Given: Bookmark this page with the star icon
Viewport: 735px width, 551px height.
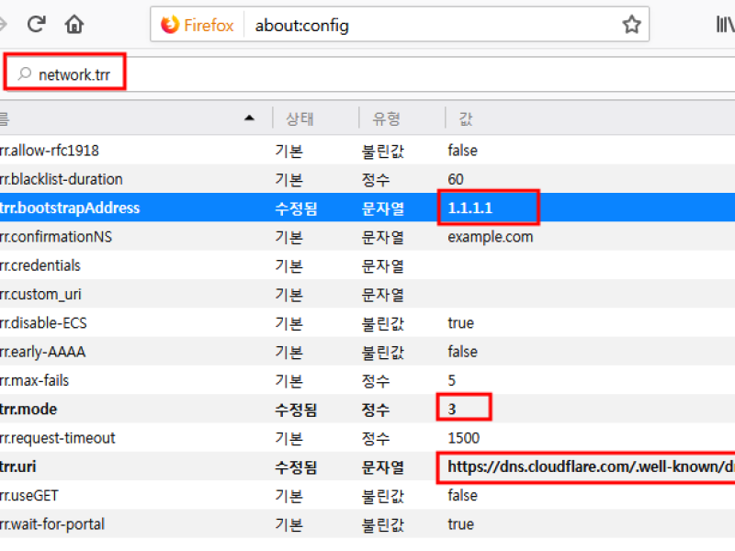Looking at the screenshot, I should coord(631,25).
